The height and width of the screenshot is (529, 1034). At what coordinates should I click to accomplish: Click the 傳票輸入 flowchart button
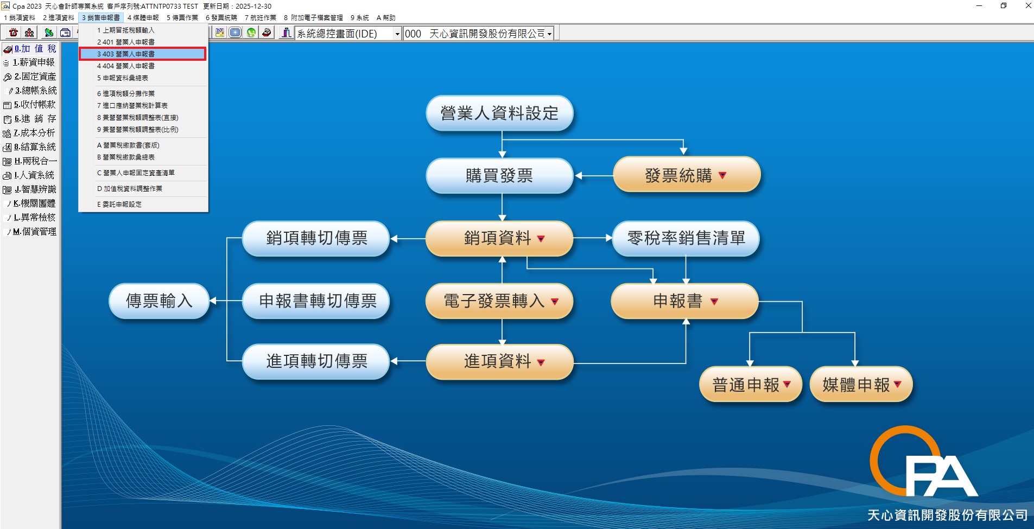[x=159, y=301]
